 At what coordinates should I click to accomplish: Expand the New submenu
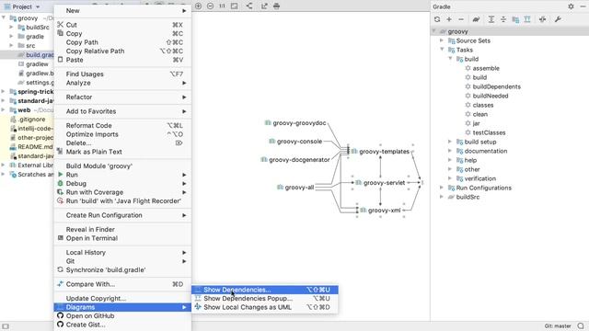(x=122, y=11)
